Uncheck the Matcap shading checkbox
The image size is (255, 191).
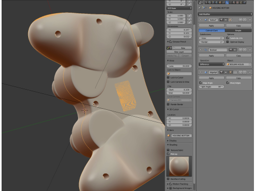pos(168,154)
